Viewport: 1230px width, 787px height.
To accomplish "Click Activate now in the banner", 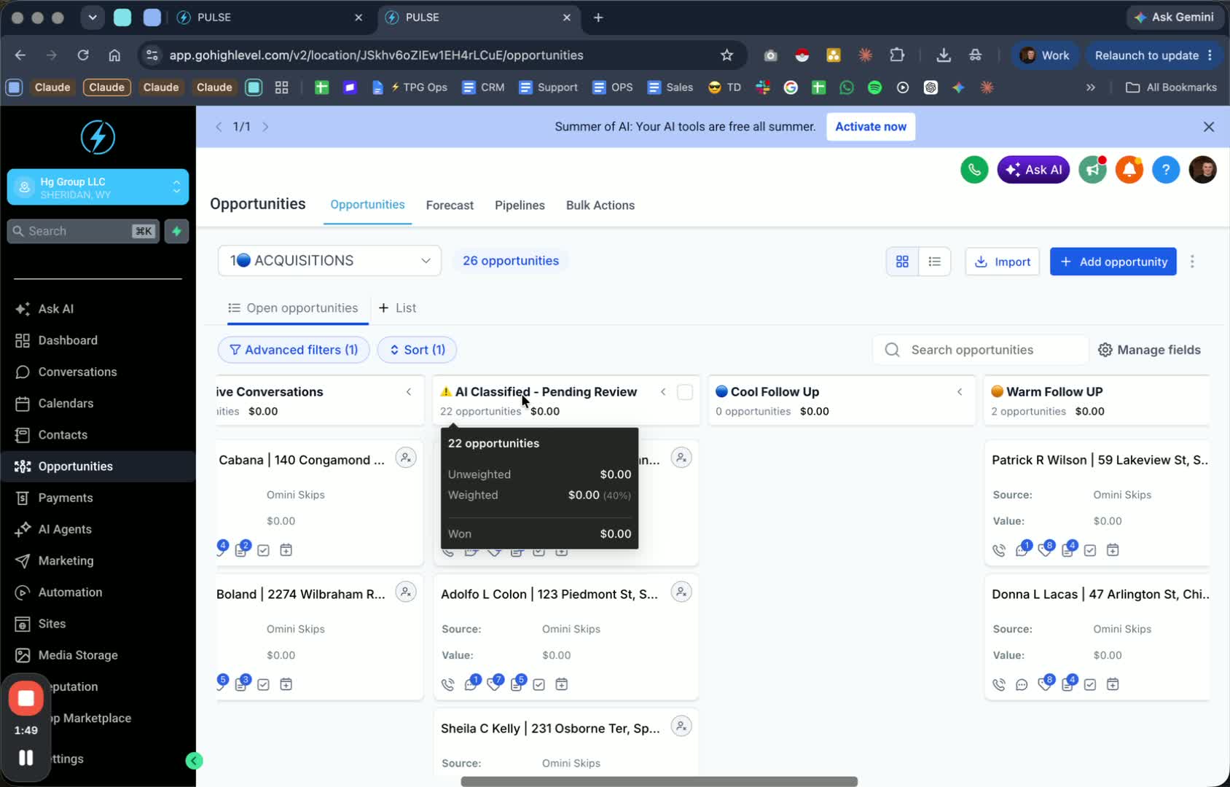I will tap(871, 127).
